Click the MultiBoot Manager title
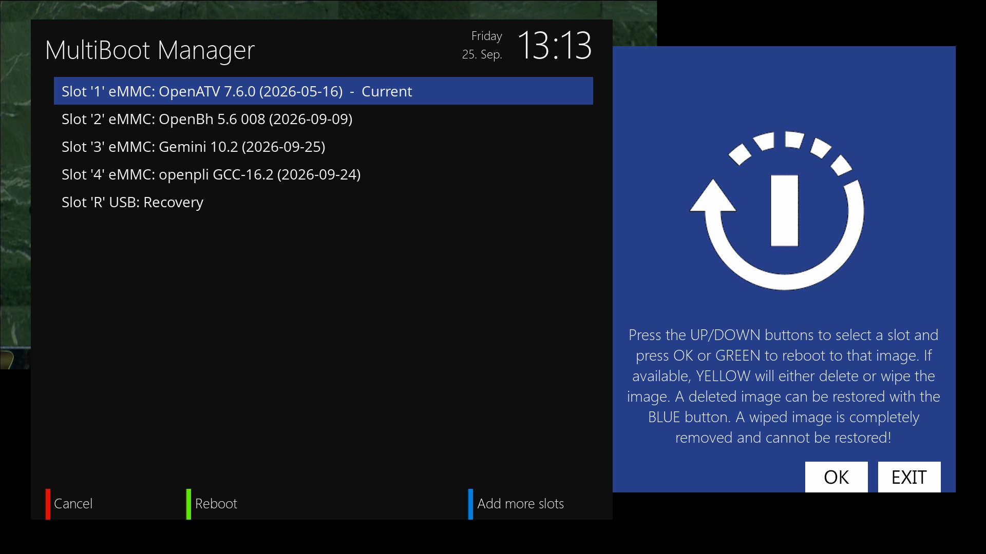This screenshot has height=554, width=986. [150, 50]
